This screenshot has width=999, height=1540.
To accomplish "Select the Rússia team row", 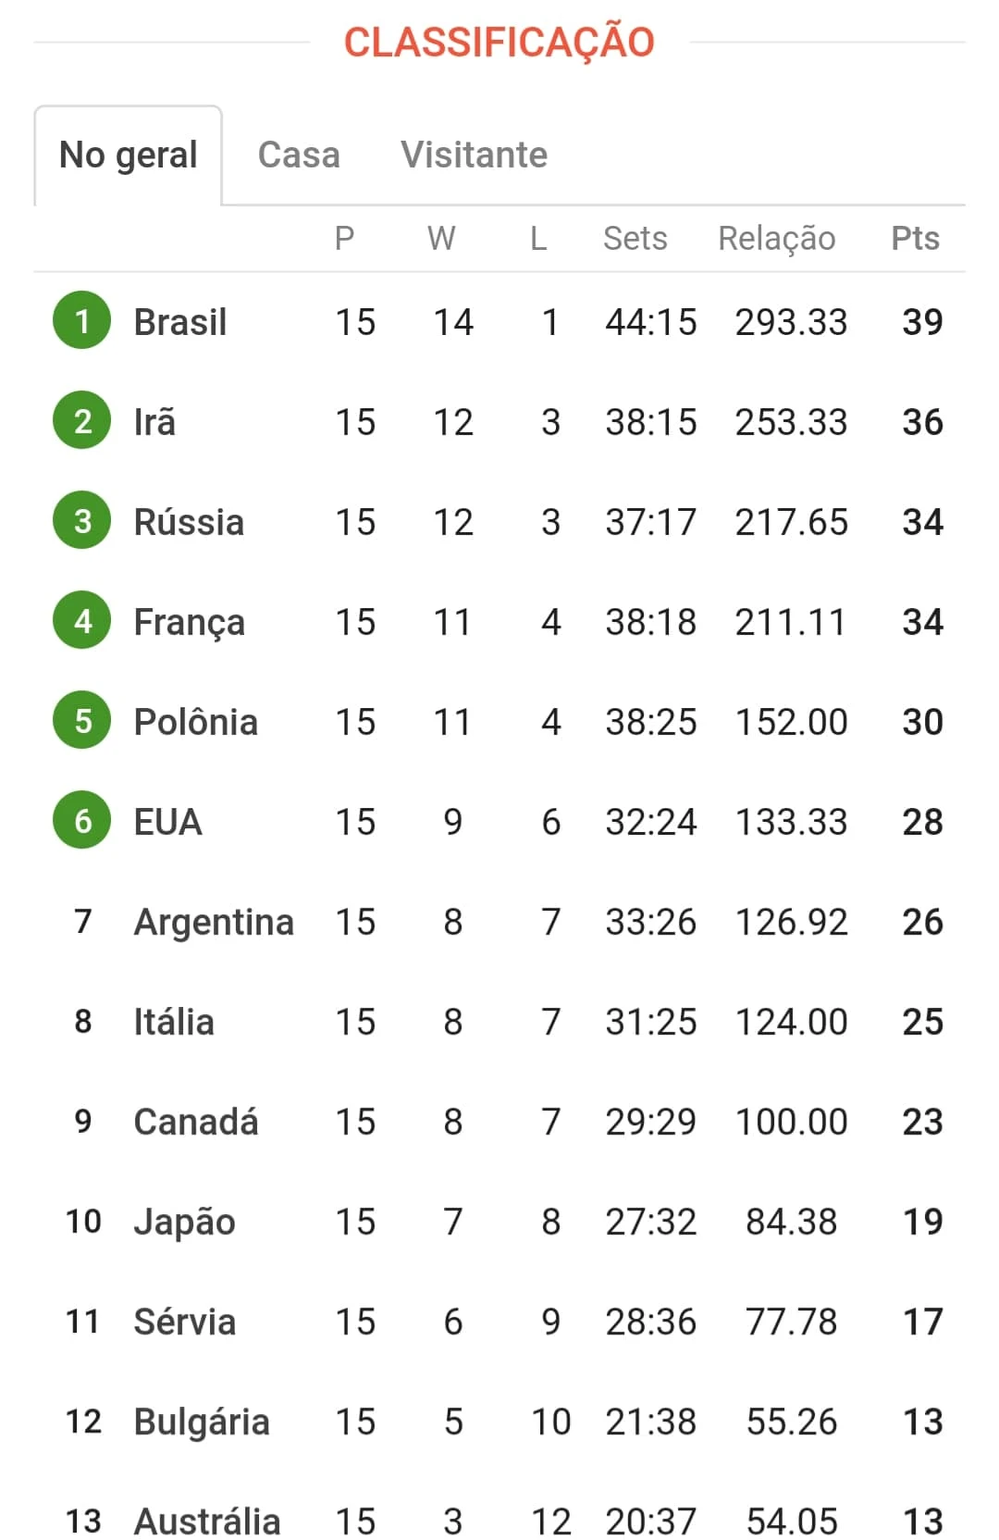I will pyautogui.click(x=499, y=522).
